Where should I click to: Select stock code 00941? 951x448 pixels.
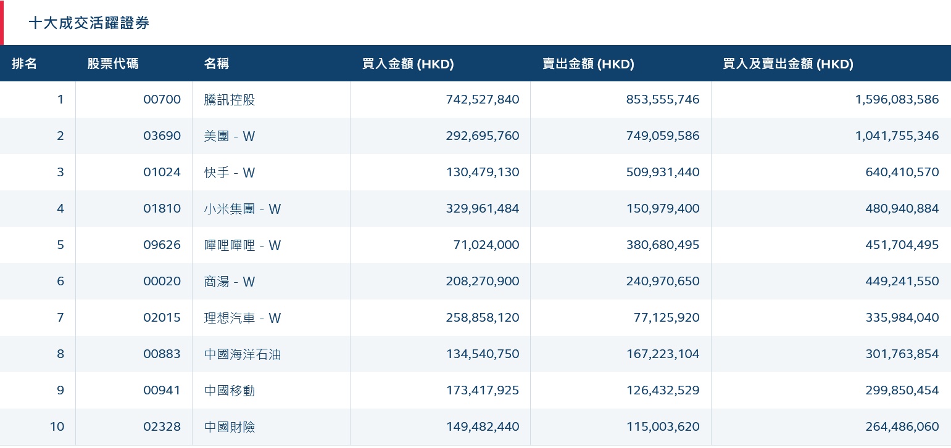click(162, 391)
